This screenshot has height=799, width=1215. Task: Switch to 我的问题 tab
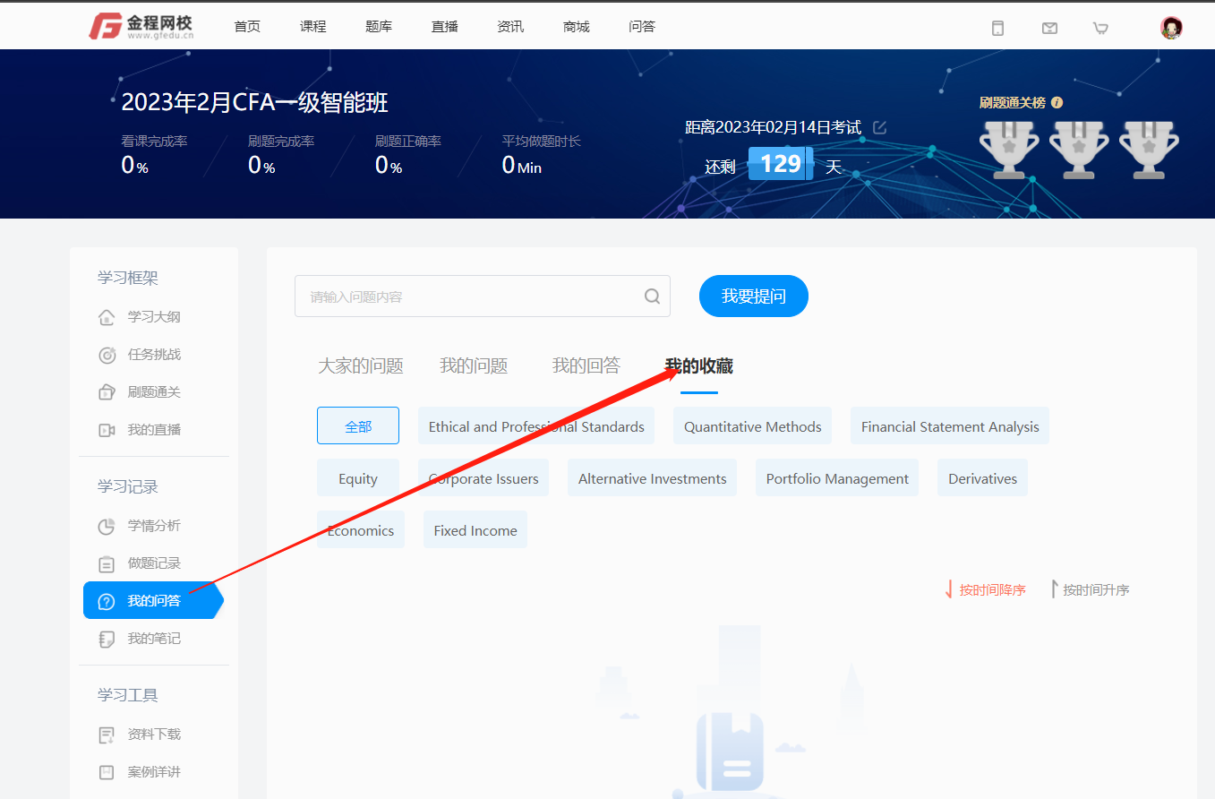coord(474,365)
